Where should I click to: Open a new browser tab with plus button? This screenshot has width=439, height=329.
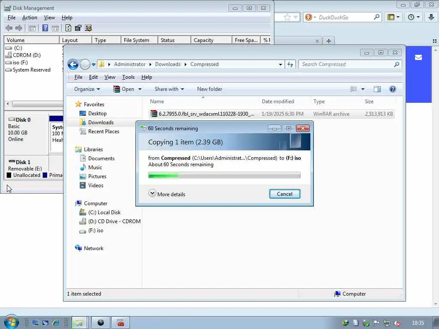(x=329, y=41)
